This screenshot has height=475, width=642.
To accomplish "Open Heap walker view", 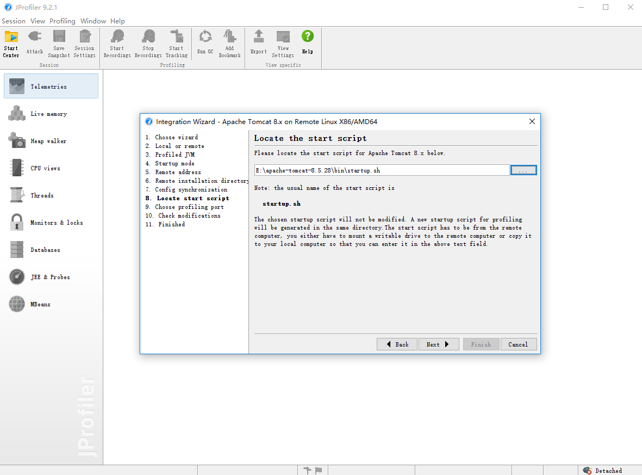I will click(x=51, y=140).
